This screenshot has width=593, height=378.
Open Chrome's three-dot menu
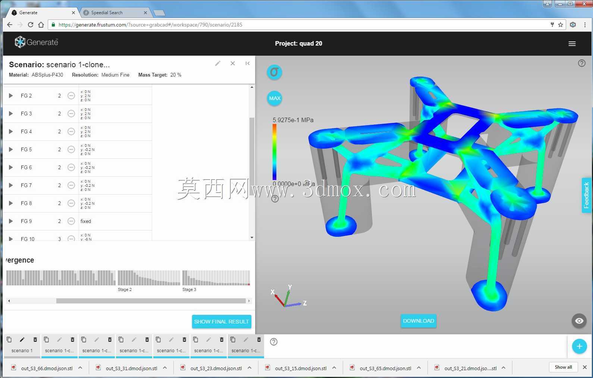click(x=585, y=25)
